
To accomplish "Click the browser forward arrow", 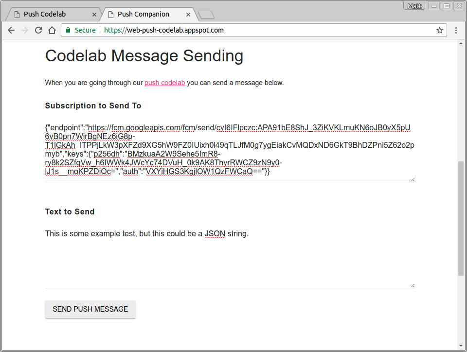I will click(25, 30).
